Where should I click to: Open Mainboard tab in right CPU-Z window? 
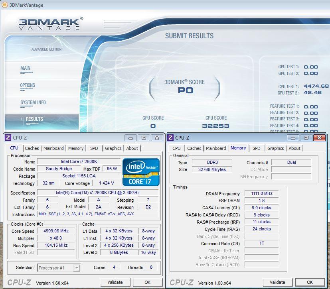click(x=216, y=148)
